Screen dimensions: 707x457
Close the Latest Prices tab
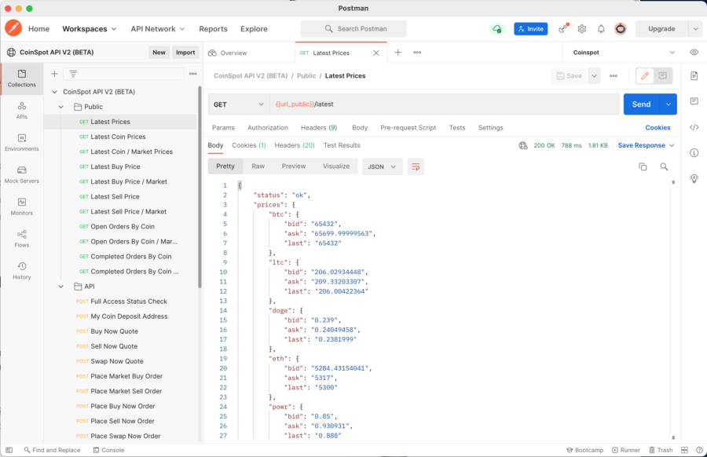pos(376,53)
